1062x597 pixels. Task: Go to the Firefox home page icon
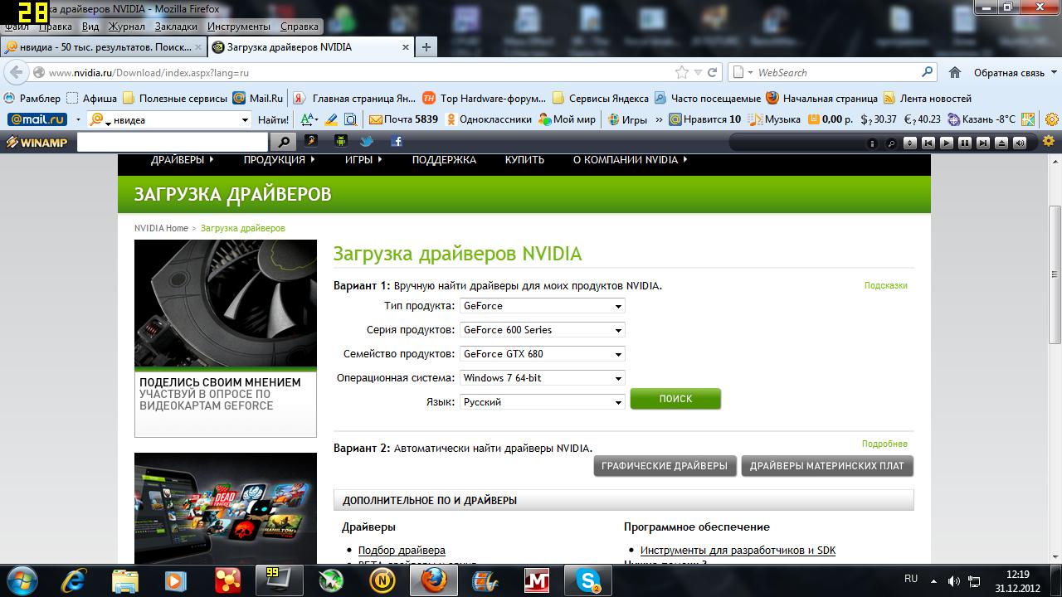click(955, 72)
